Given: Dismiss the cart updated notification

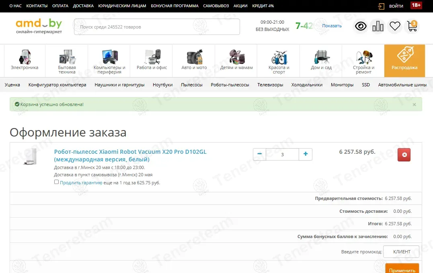Looking at the screenshot, I should tap(414, 104).
